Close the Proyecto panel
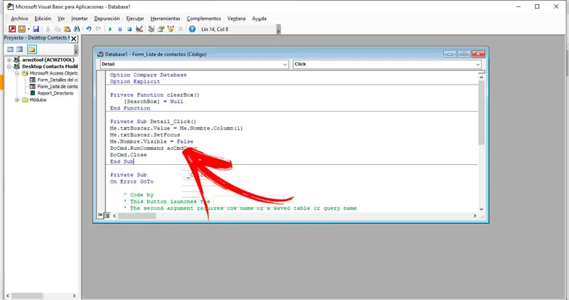This screenshot has width=569, height=300. pos(73,38)
